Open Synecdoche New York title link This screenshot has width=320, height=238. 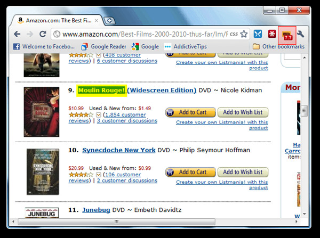(x=119, y=150)
